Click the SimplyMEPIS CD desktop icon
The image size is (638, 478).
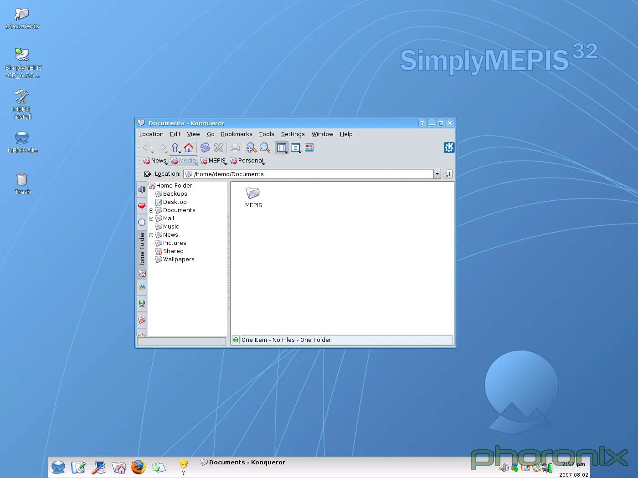point(23,63)
